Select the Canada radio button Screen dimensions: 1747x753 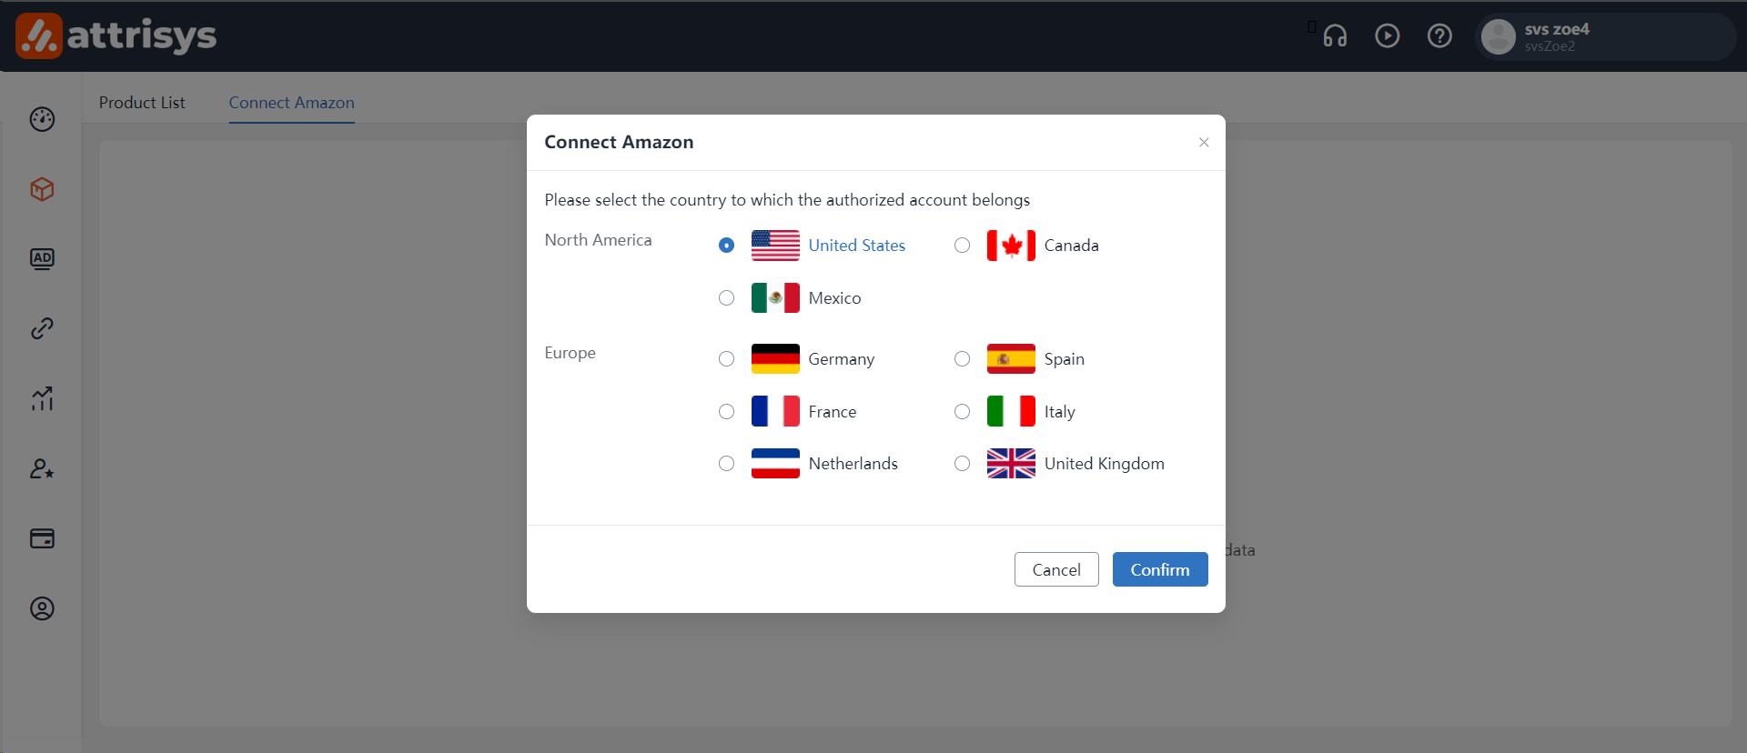(962, 246)
